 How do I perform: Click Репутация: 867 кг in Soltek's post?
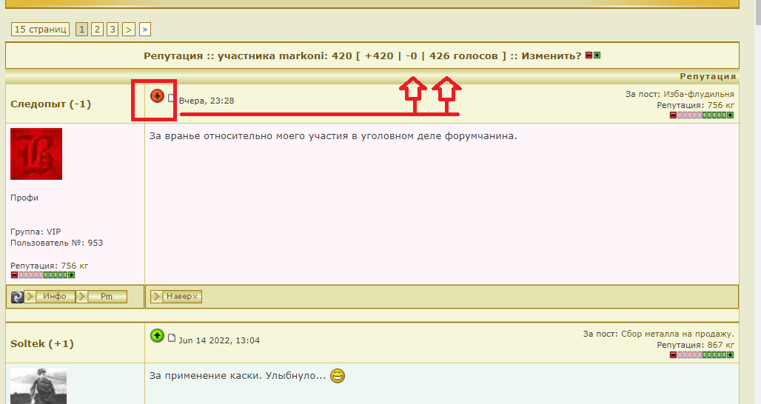[x=695, y=345]
